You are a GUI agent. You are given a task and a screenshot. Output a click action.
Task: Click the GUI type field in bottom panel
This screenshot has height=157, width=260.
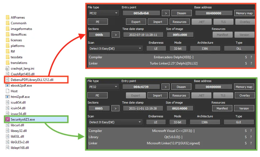(239, 122)
